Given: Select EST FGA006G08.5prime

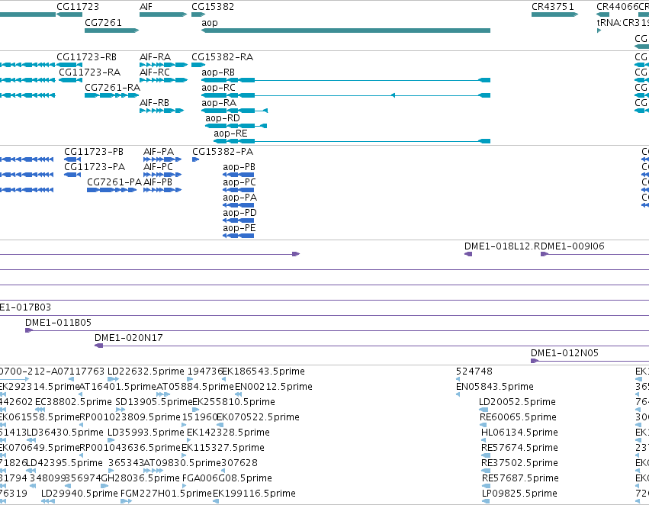Looking at the screenshot, I should pos(185,486).
